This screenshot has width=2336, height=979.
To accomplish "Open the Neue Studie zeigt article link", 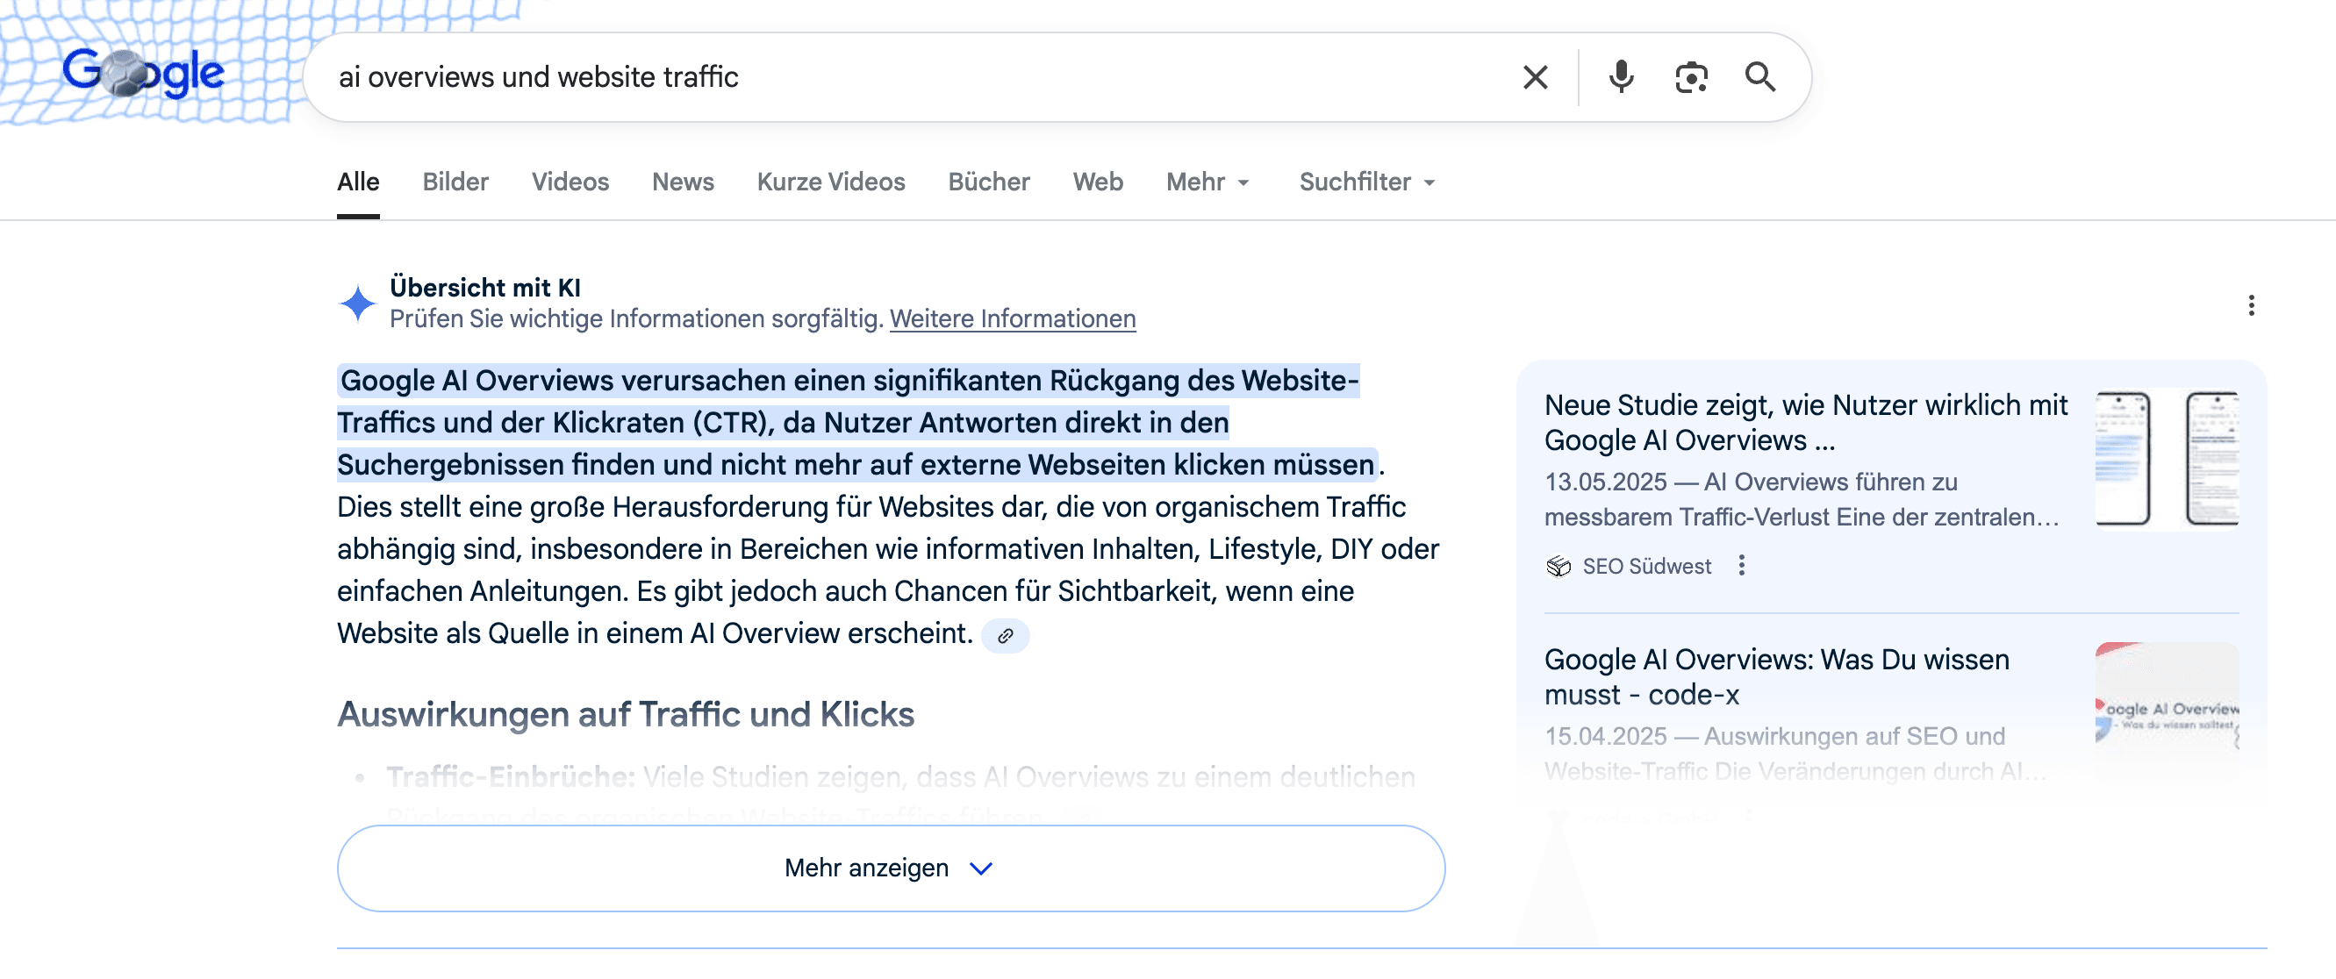I will point(1804,421).
